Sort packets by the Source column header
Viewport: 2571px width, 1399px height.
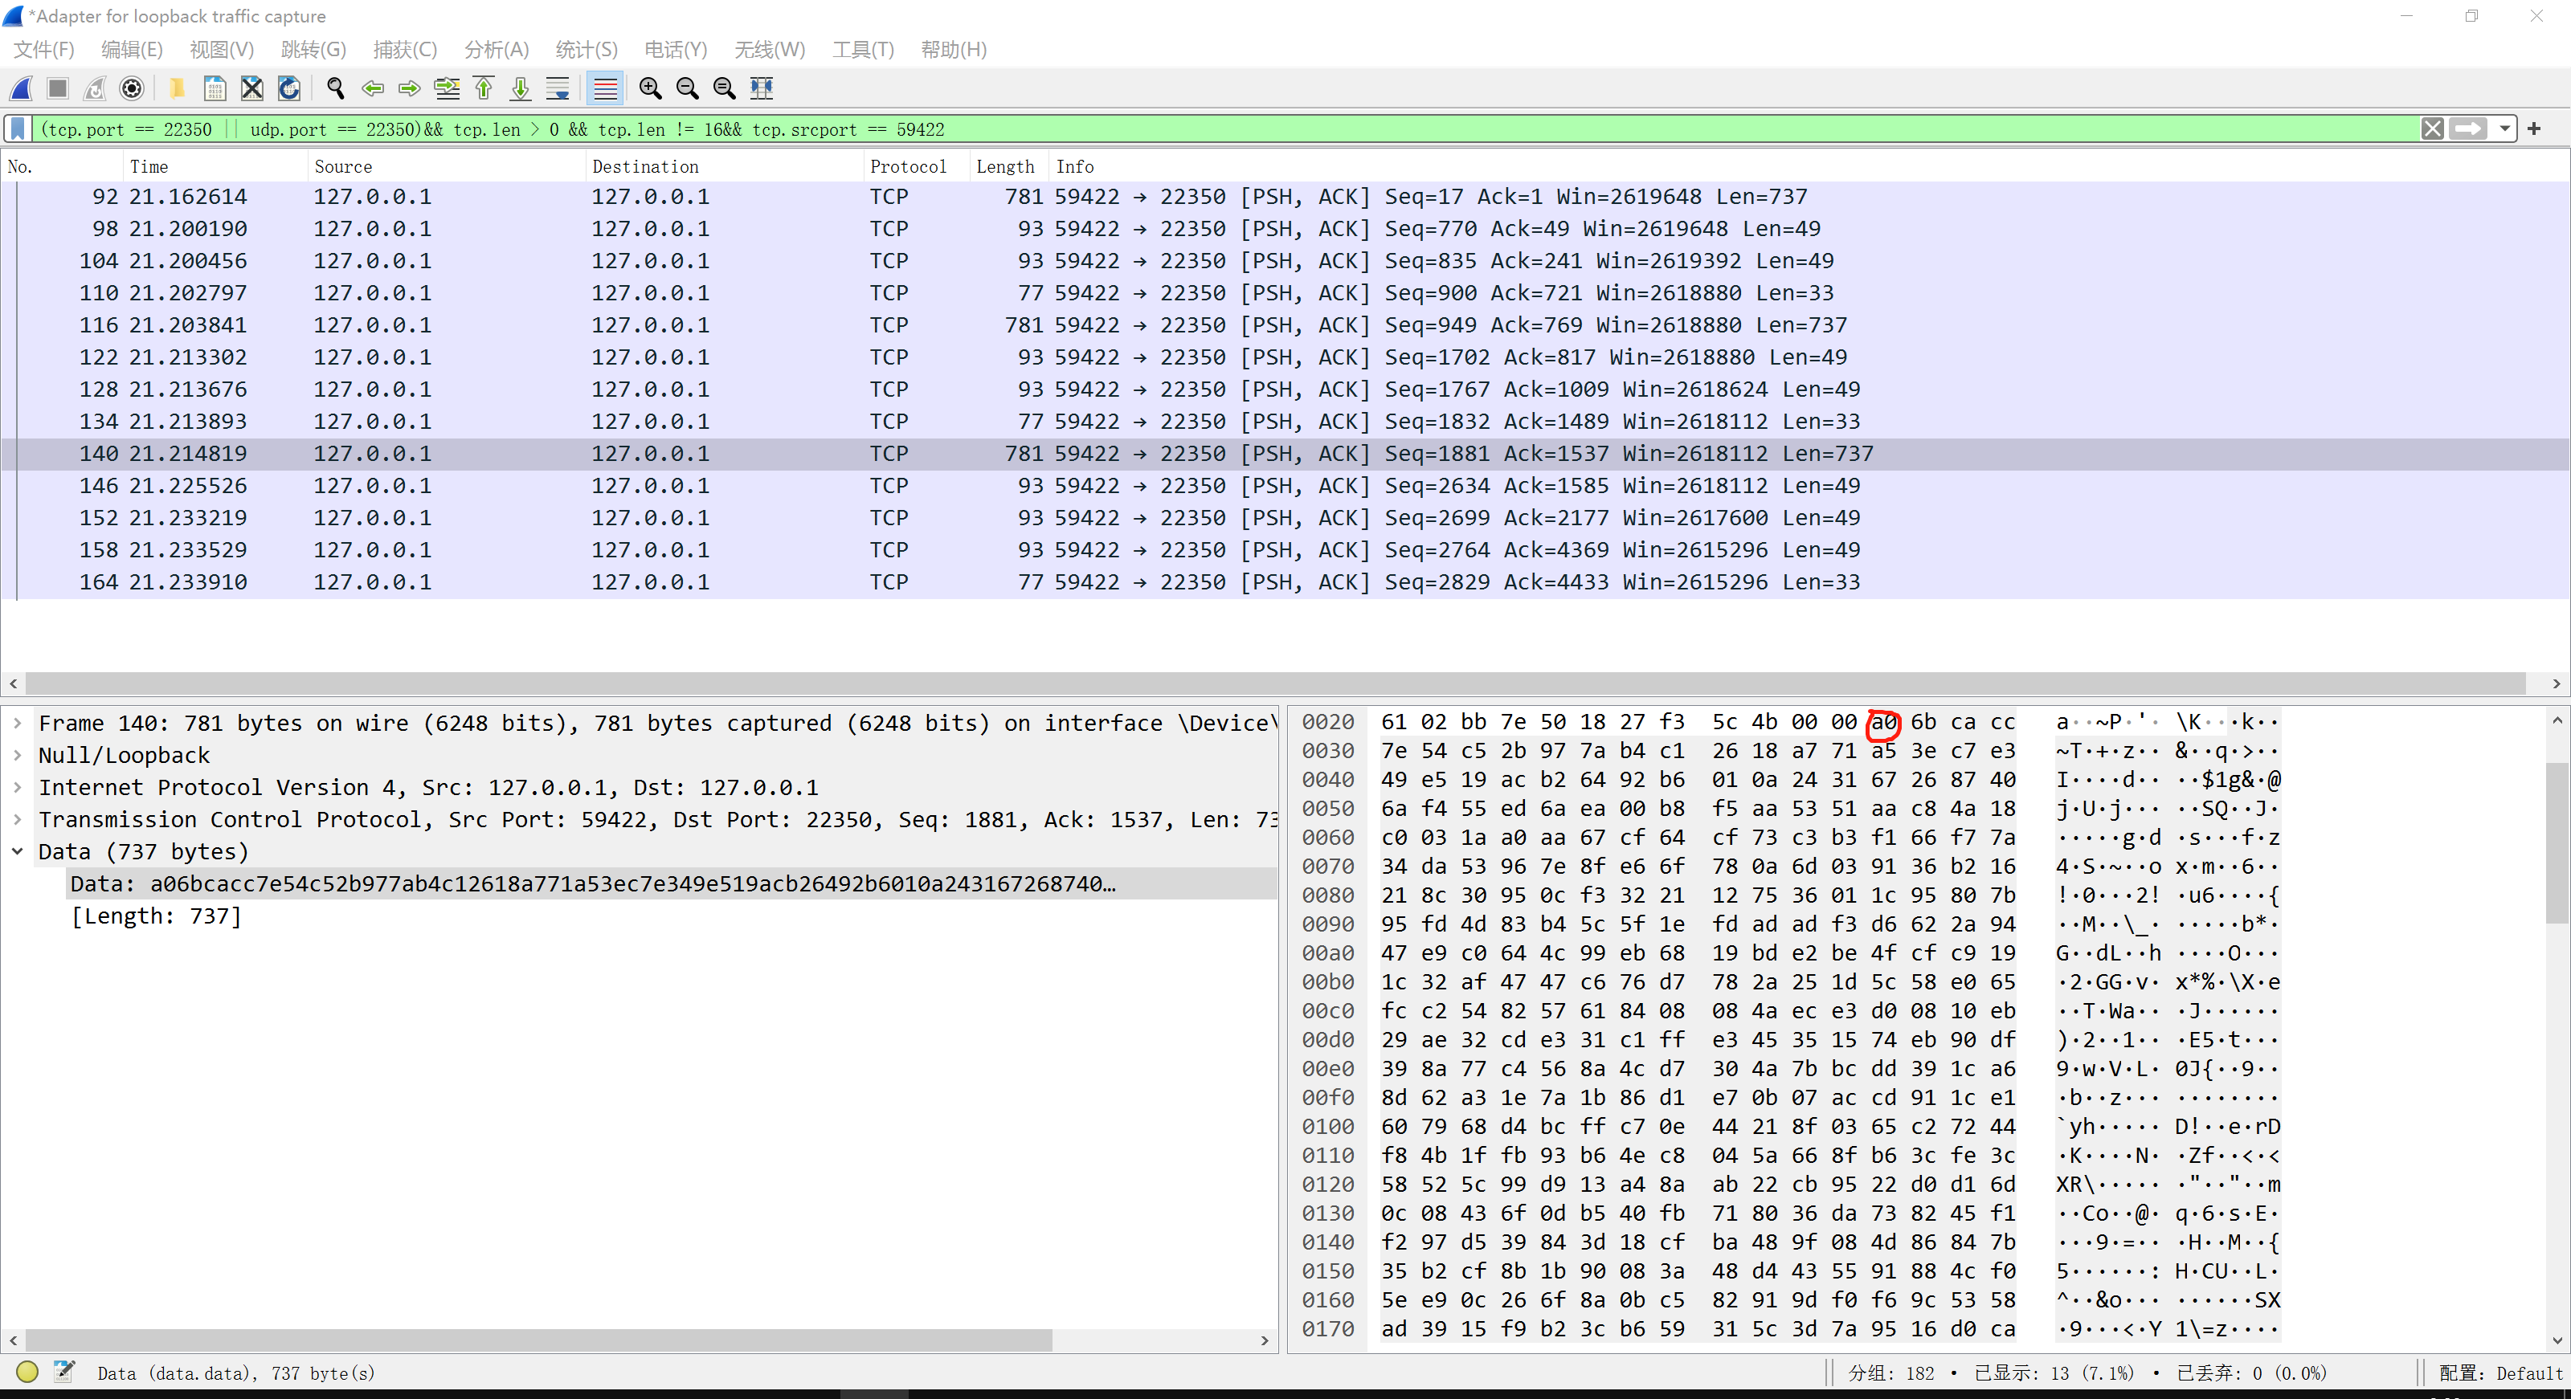pyautogui.click(x=446, y=166)
